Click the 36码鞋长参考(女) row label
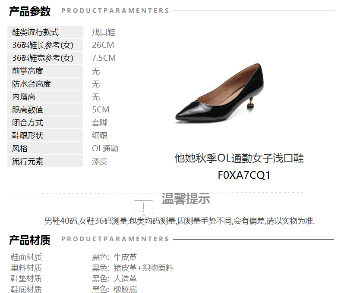 45,45
